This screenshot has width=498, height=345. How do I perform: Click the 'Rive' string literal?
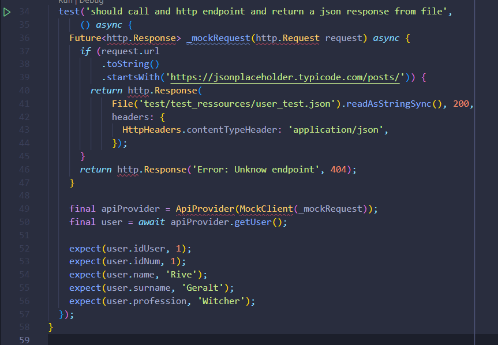tap(181, 275)
